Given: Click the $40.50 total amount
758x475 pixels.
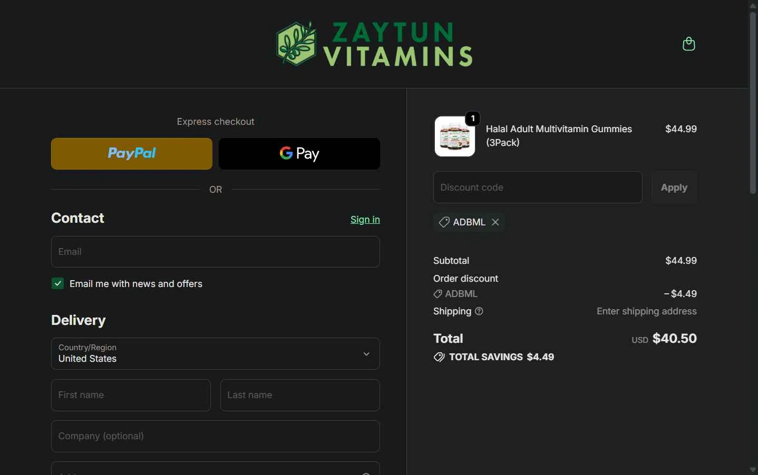Looking at the screenshot, I should [675, 339].
